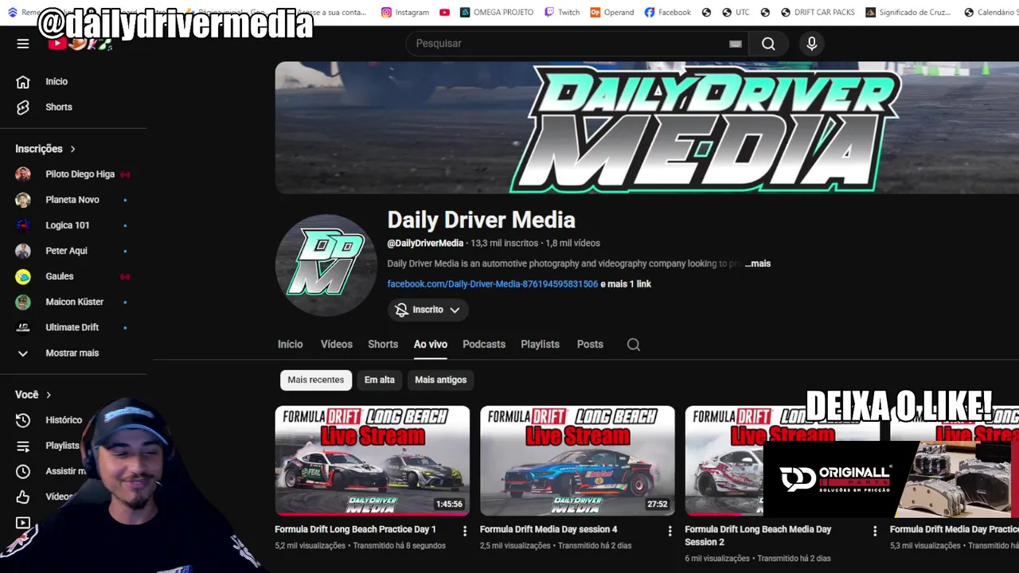Open the YouTube hamburger guide menu
Screen dimensions: 1019x573
click(23, 44)
